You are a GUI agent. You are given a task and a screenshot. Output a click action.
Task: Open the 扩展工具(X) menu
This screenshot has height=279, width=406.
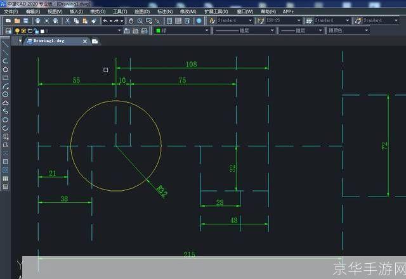tap(216, 11)
